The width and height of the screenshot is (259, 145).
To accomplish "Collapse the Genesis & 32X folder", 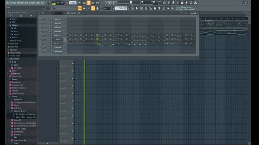I will pos(18,111).
